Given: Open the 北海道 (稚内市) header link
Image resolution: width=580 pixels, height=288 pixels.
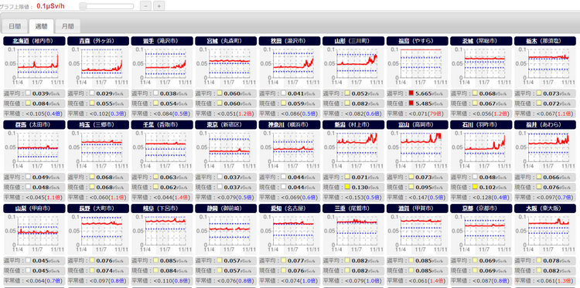Looking at the screenshot, I should coord(34,41).
